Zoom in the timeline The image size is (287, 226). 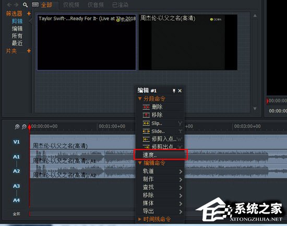(17, 127)
